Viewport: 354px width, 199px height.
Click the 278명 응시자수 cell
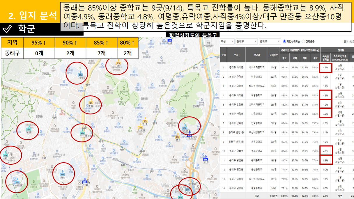coord(273,67)
